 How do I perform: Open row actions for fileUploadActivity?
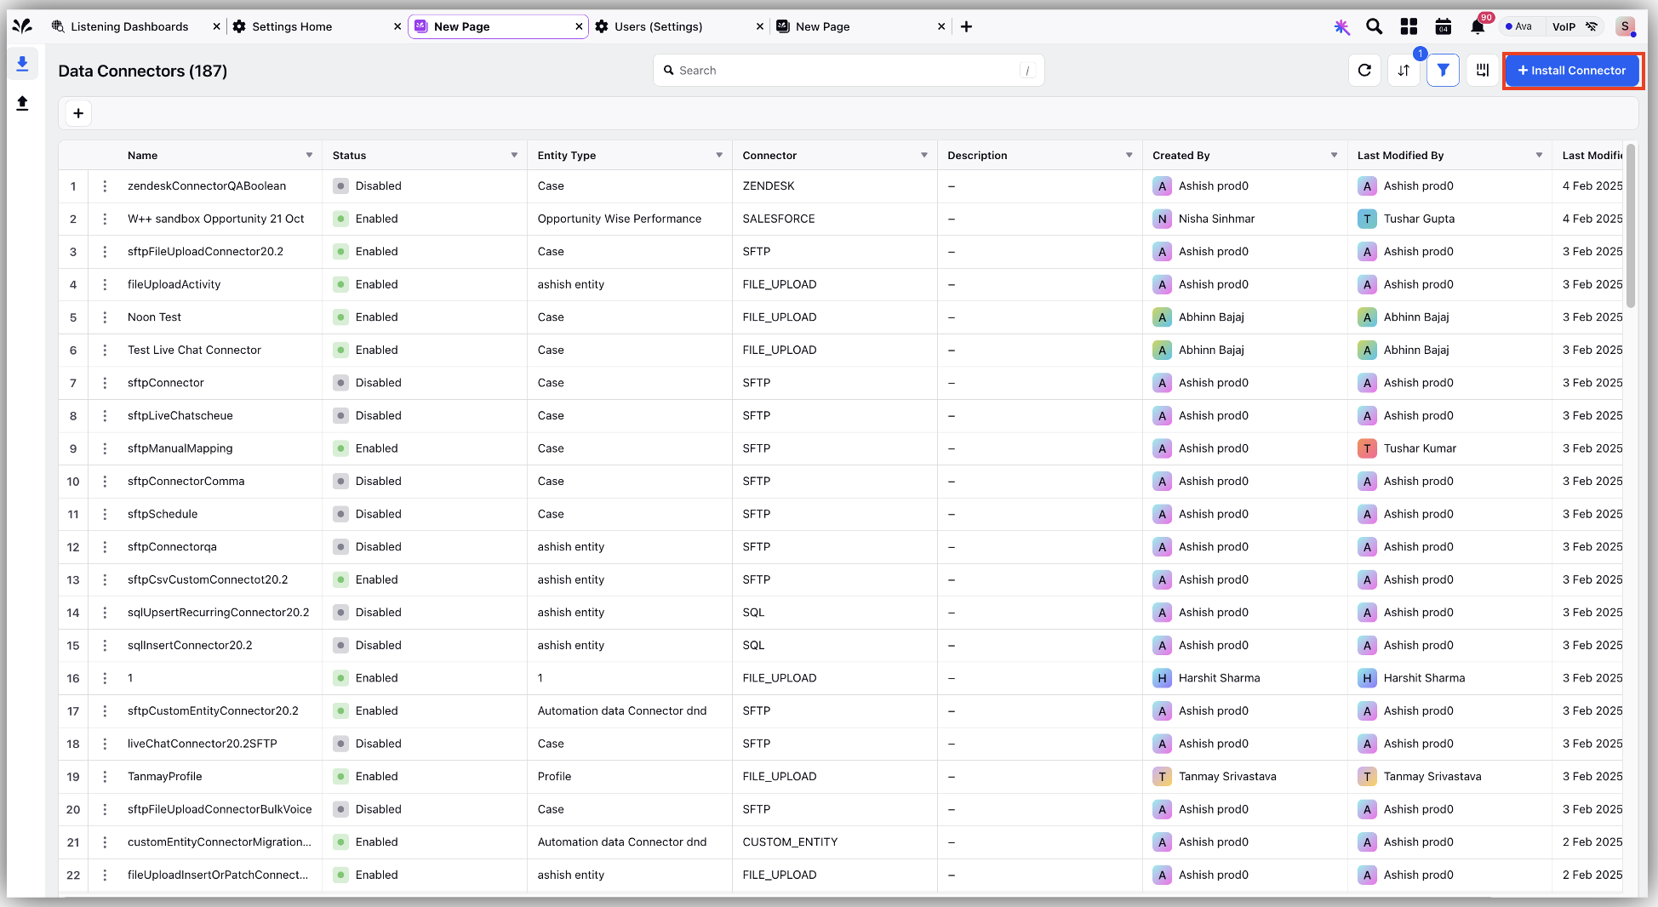105,284
